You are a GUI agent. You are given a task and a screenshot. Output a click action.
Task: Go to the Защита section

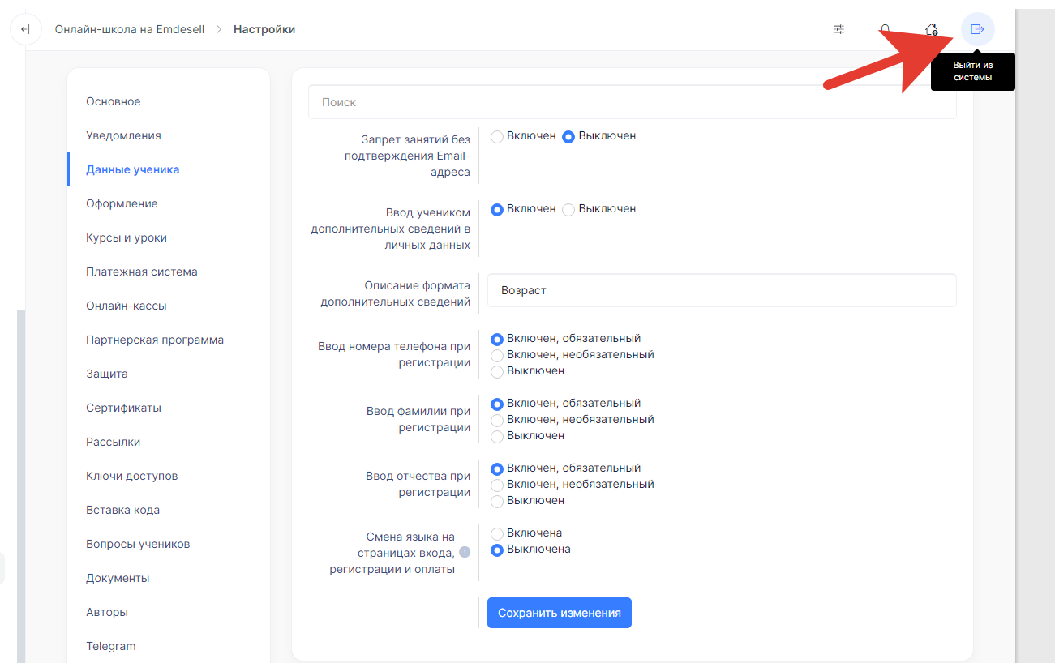107,374
